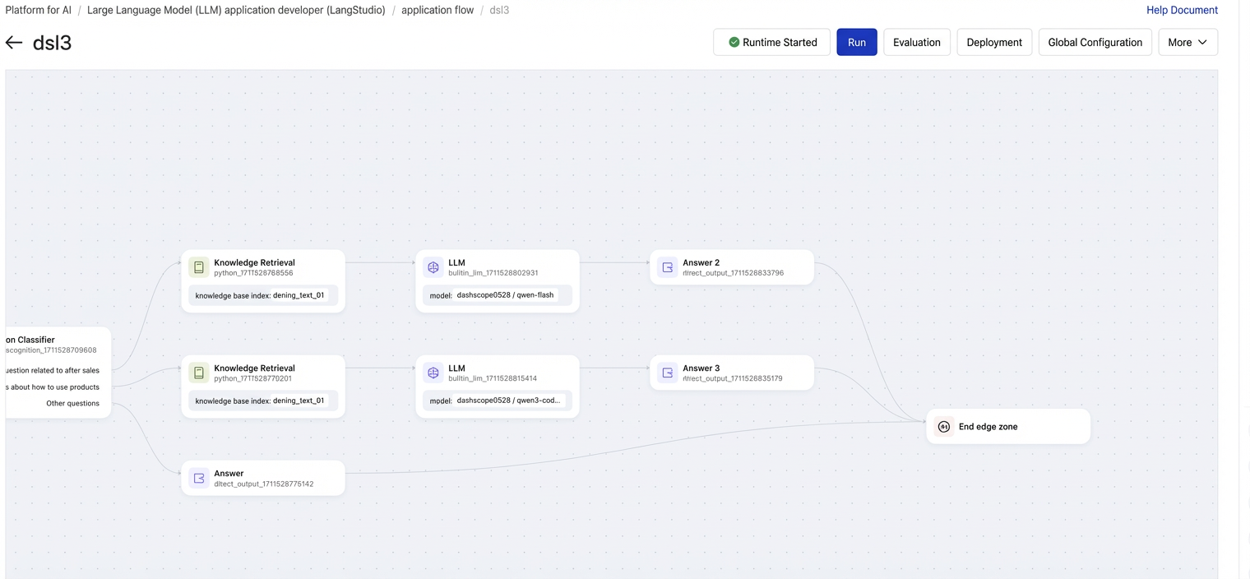The width and height of the screenshot is (1250, 579).
Task: Click the top Knowledge Retrieval node's book icon
Action: 198,267
